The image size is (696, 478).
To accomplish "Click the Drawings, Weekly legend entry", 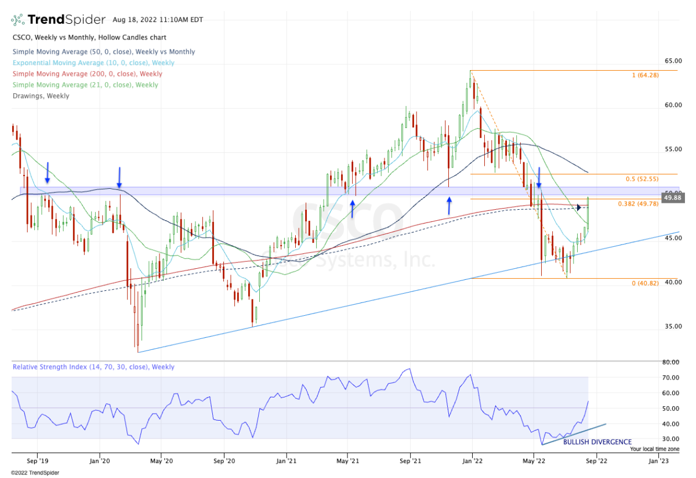I will click(41, 96).
